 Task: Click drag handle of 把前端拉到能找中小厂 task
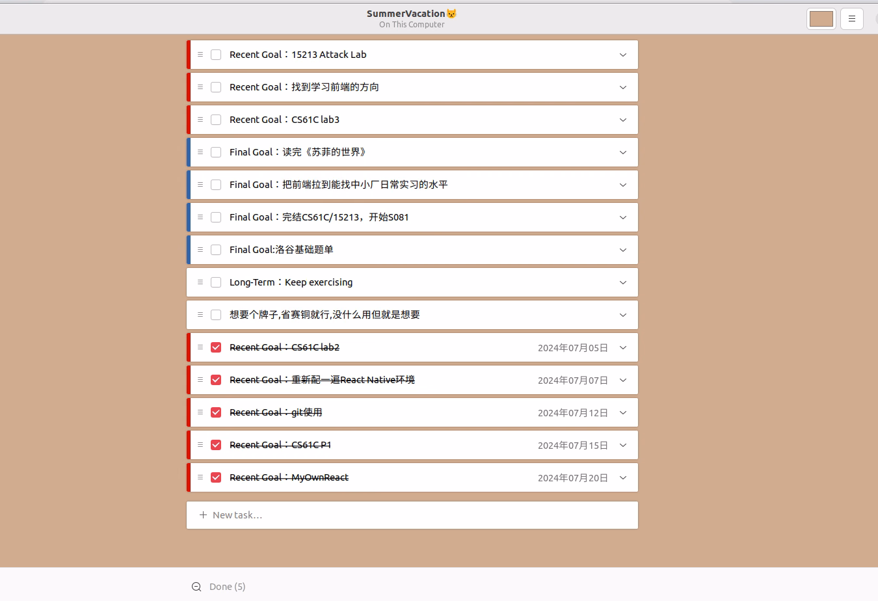200,185
